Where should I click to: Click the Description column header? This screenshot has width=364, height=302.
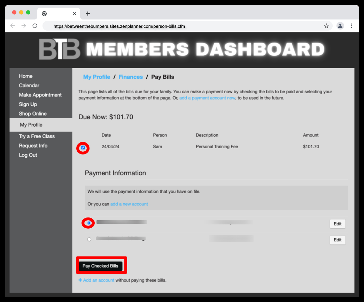point(207,135)
